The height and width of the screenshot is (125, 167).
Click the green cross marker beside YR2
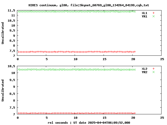tap(153, 72)
